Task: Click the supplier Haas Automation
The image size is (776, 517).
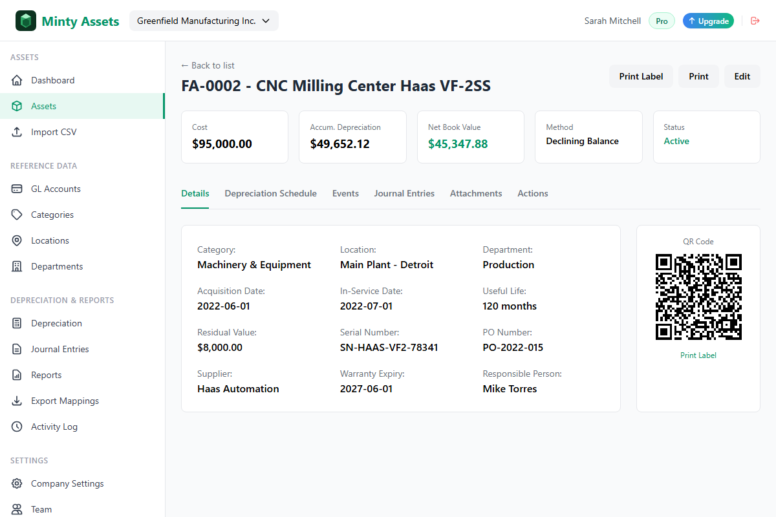Action: coord(238,388)
